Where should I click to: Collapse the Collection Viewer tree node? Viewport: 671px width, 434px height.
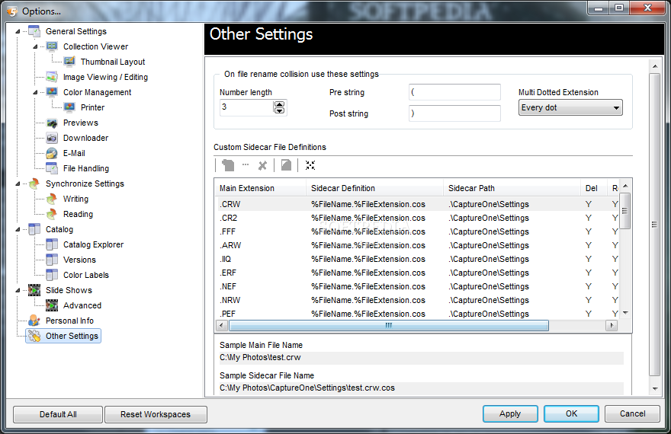point(36,46)
